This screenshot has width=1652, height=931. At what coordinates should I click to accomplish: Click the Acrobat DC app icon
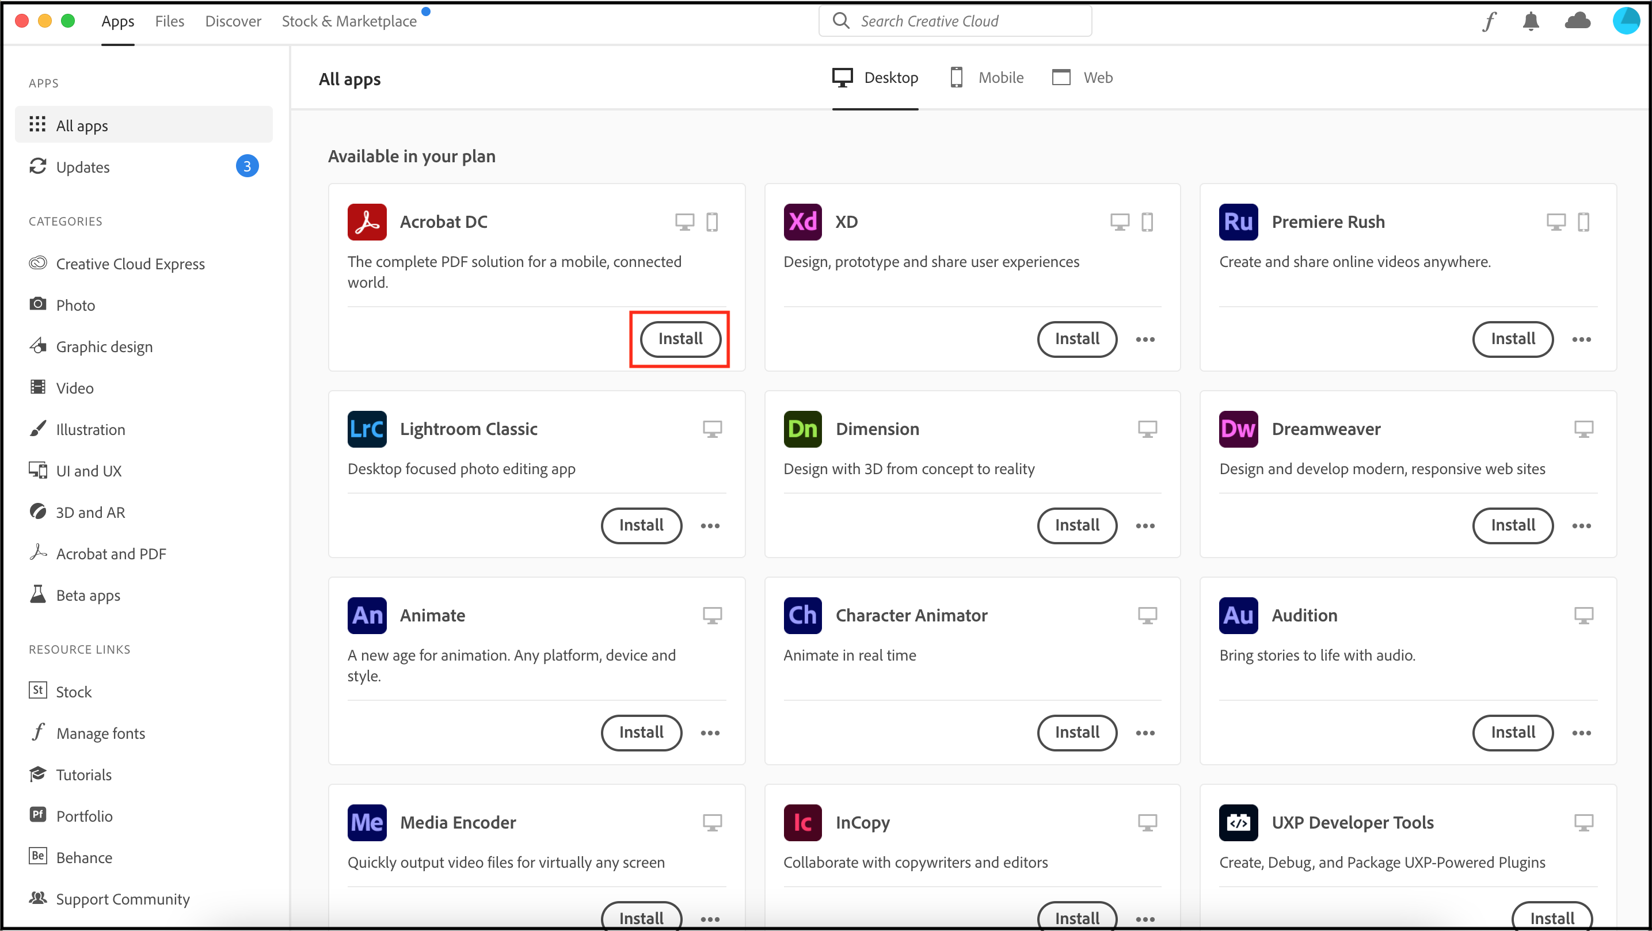[367, 222]
